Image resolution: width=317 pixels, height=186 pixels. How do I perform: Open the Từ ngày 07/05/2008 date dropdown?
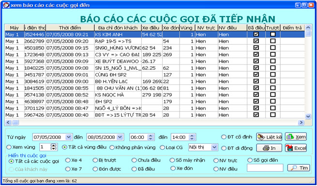[69, 137]
